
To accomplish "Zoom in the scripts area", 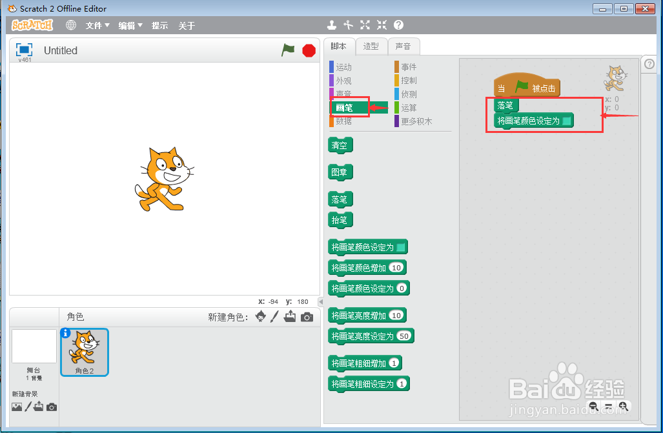I will [623, 407].
